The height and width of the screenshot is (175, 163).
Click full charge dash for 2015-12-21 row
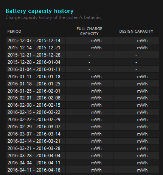[89, 55]
